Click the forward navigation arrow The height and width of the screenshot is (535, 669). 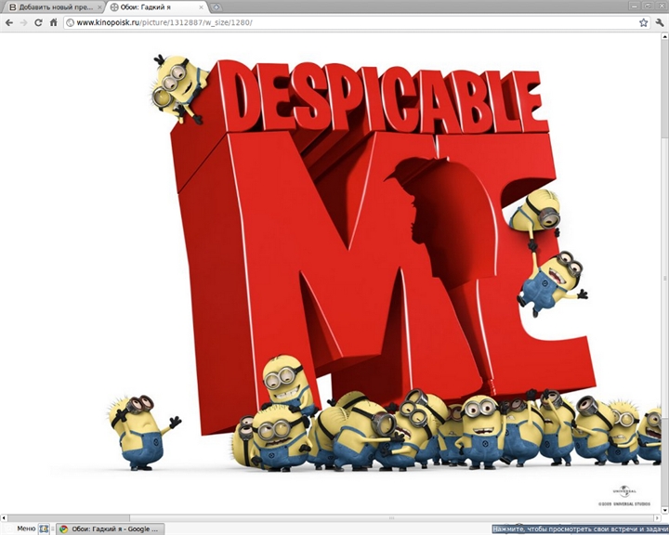point(23,22)
